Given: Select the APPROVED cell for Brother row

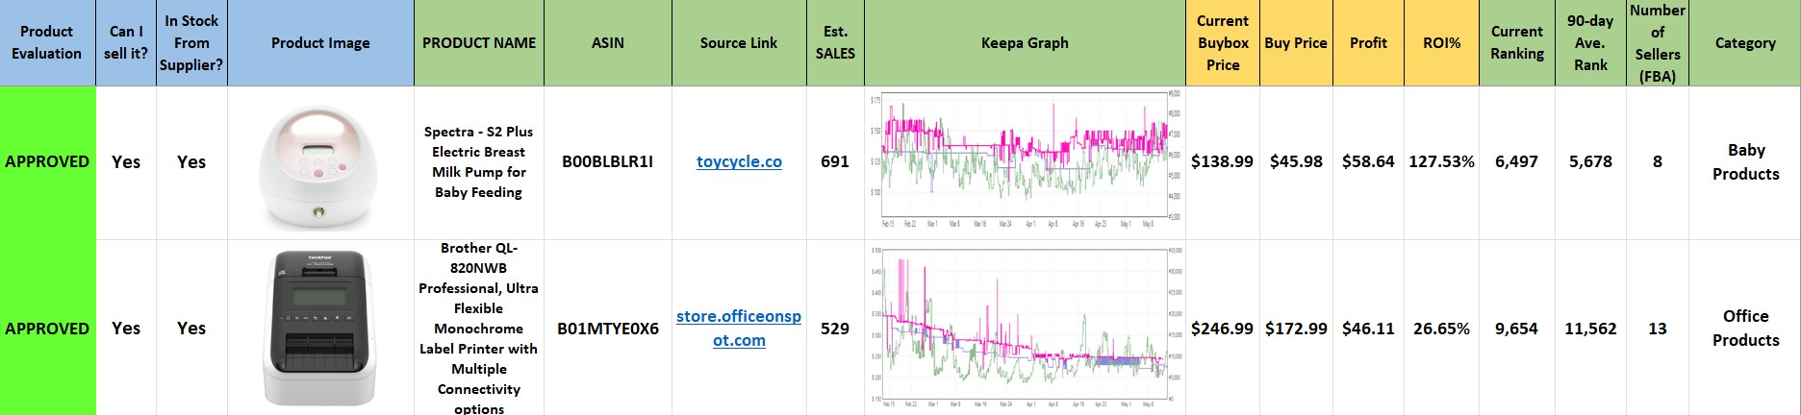Looking at the screenshot, I should coord(47,328).
